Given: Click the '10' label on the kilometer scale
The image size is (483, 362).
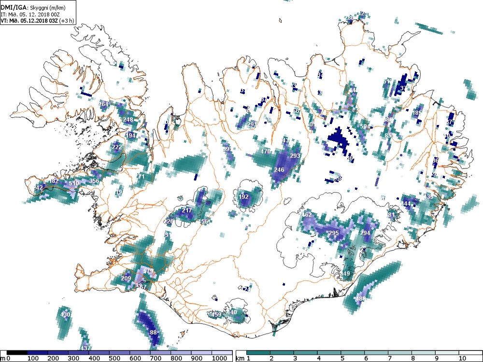Looking at the screenshot, I should tap(462, 359).
